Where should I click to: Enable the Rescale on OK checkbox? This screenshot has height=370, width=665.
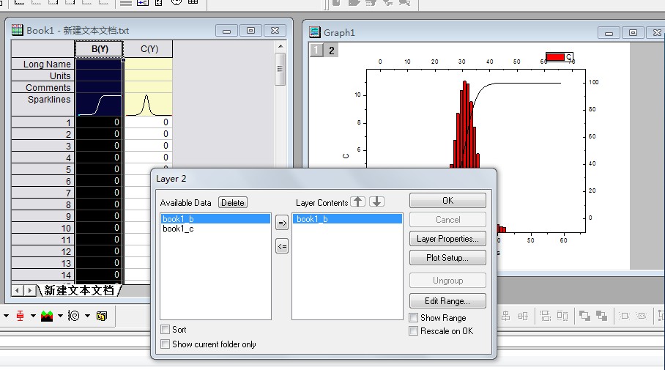(x=414, y=331)
